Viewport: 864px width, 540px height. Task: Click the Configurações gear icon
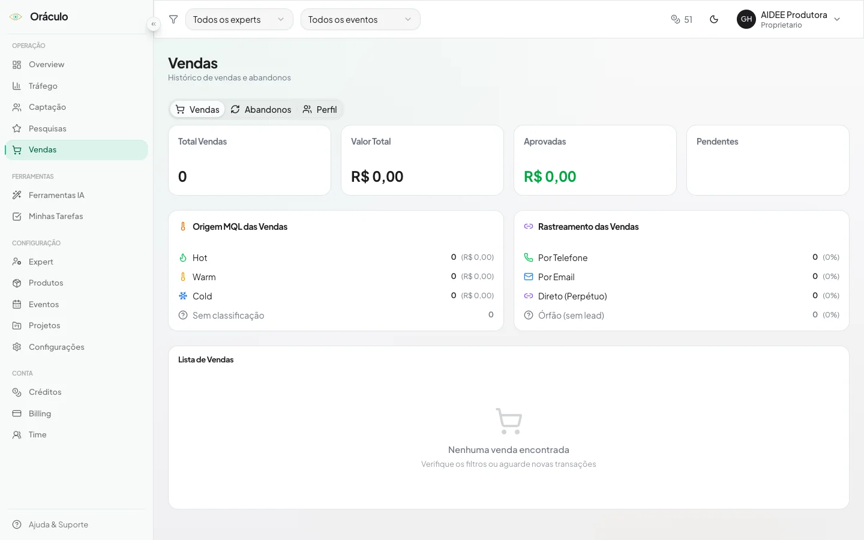17,347
